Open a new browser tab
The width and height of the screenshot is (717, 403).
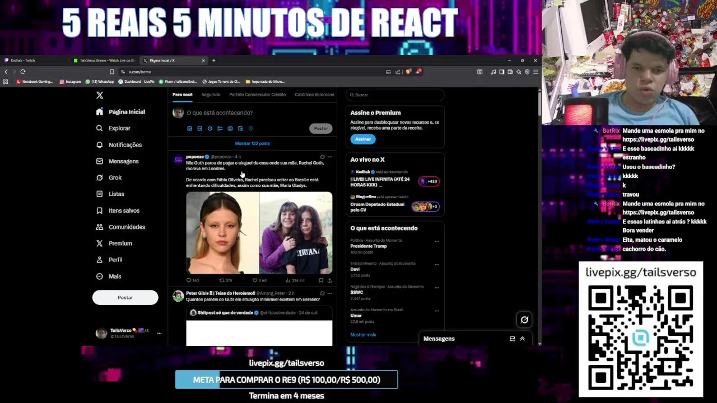pyautogui.click(x=213, y=60)
